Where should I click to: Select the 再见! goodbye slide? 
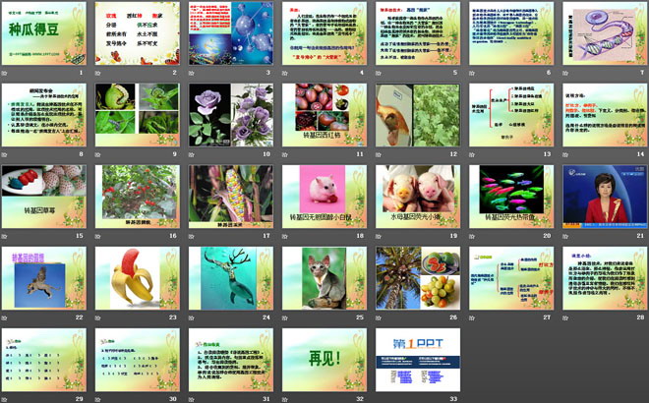pyautogui.click(x=324, y=360)
